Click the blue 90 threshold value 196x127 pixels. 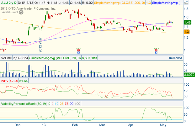click(x=71, y=103)
